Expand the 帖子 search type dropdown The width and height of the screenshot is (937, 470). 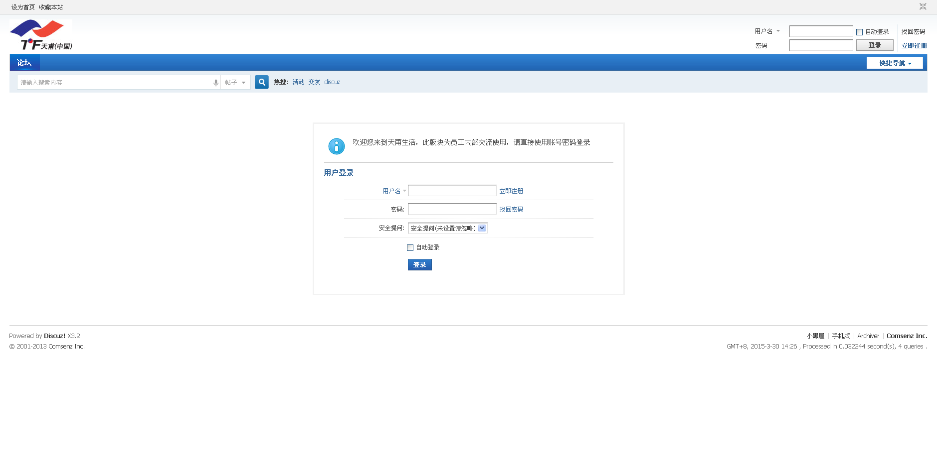point(235,83)
